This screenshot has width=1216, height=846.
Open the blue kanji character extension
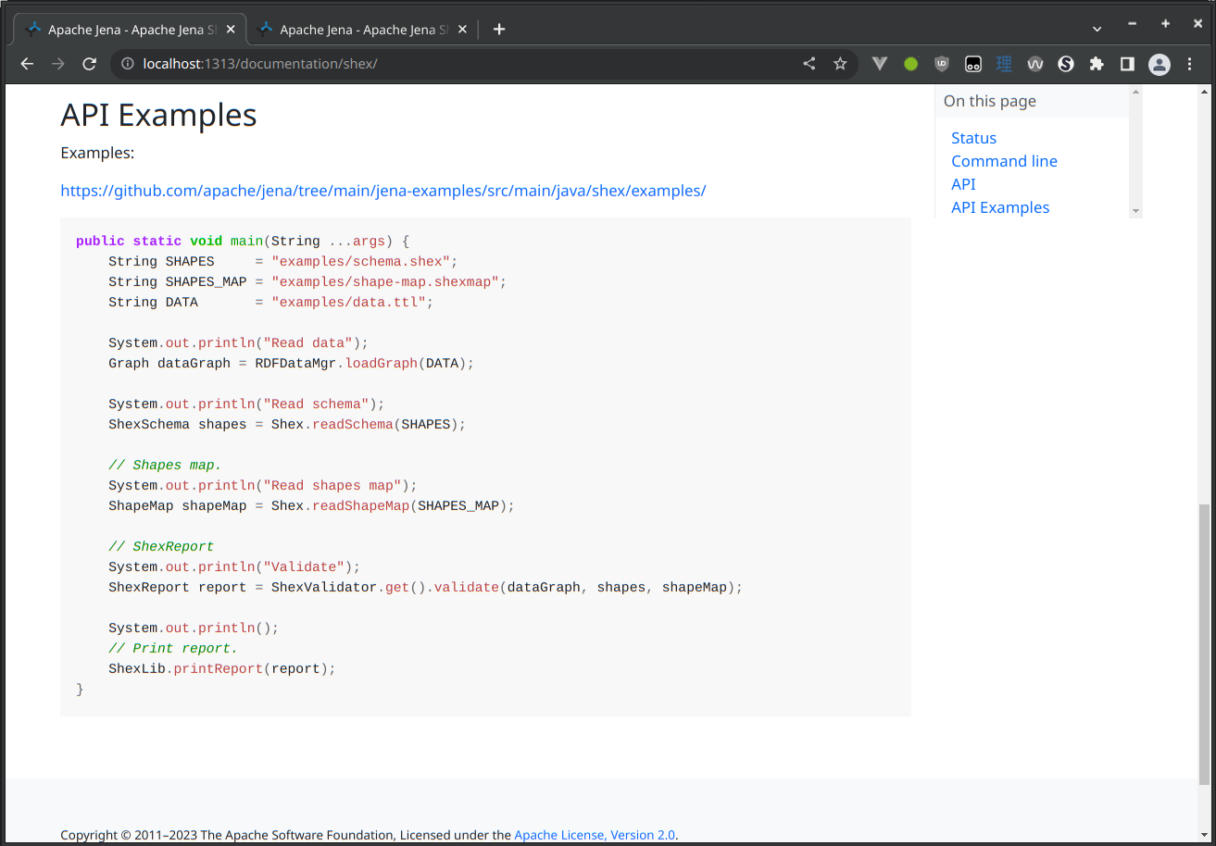click(x=1004, y=64)
